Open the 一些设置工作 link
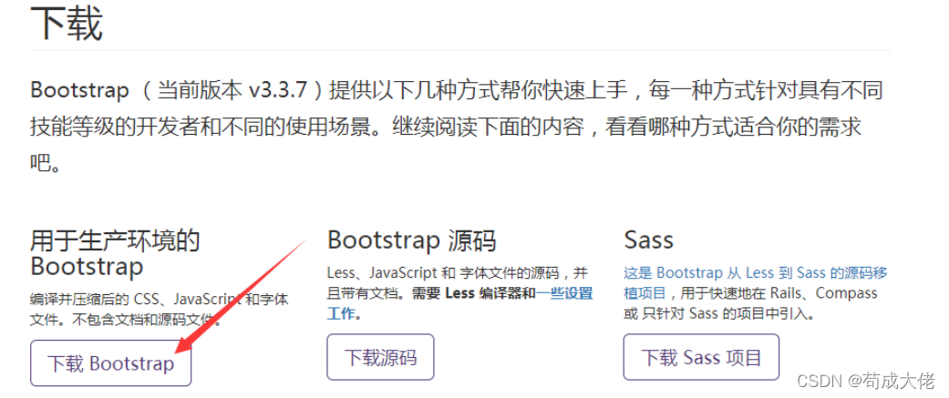The height and width of the screenshot is (398, 949). click(562, 294)
